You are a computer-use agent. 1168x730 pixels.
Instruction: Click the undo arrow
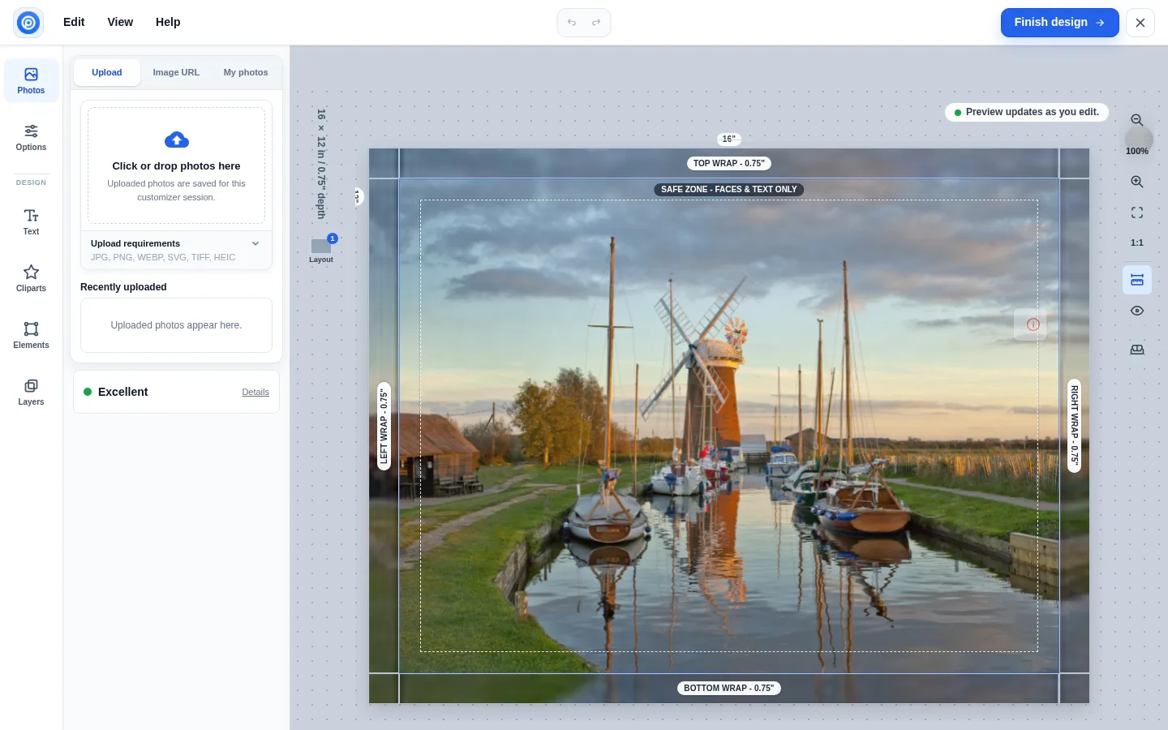click(x=572, y=23)
